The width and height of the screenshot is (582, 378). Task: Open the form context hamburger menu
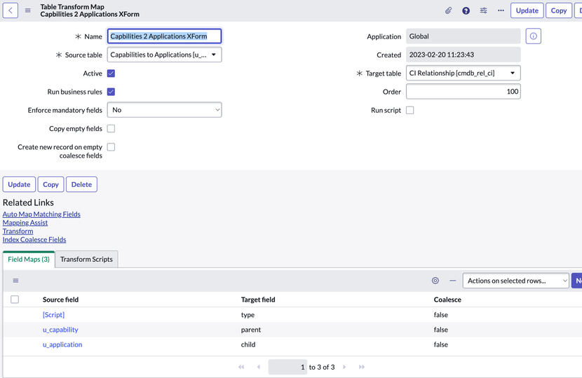coord(28,10)
